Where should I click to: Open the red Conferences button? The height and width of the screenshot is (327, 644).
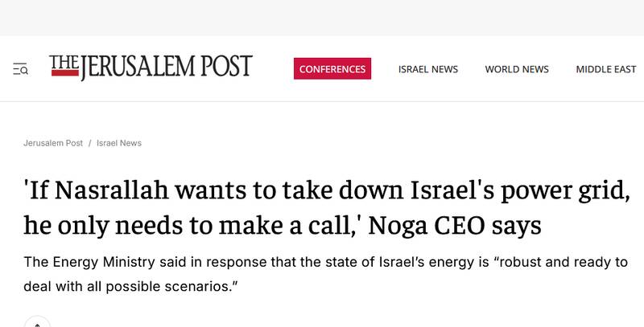click(332, 69)
